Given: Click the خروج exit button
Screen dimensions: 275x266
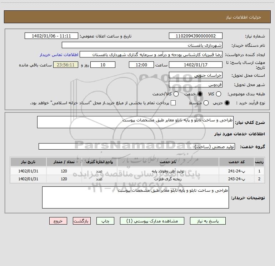Looking at the screenshot, I should click(58, 221).
